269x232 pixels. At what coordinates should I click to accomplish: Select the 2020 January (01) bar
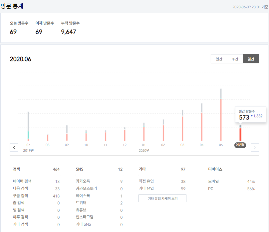(144, 132)
